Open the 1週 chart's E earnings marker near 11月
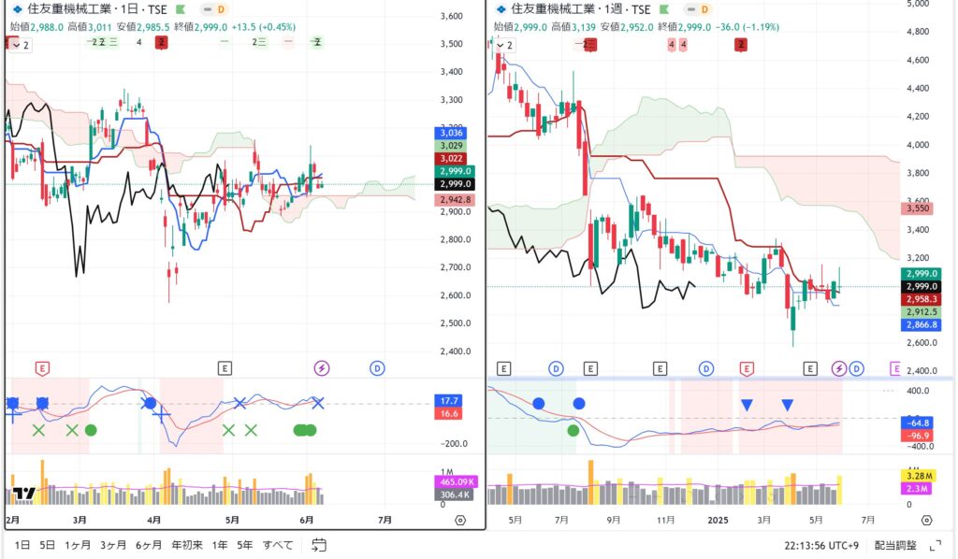 [x=660, y=368]
